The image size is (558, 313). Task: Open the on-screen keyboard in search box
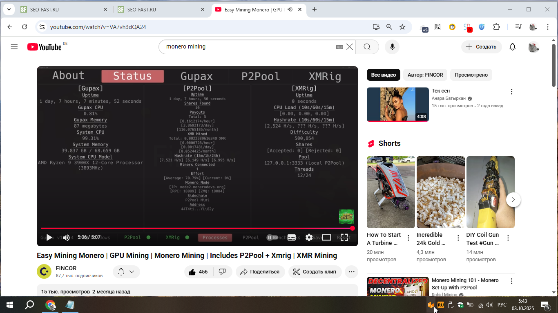339,47
